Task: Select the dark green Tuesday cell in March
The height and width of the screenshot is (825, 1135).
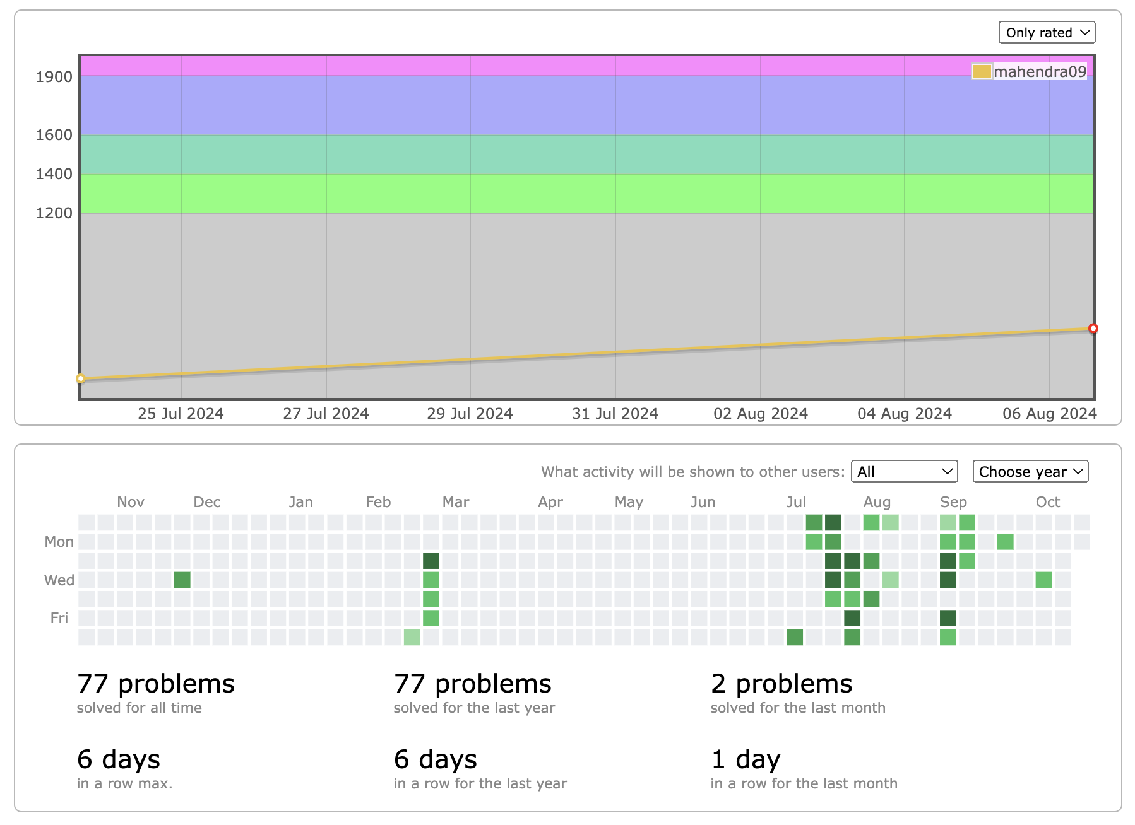Action: click(431, 561)
